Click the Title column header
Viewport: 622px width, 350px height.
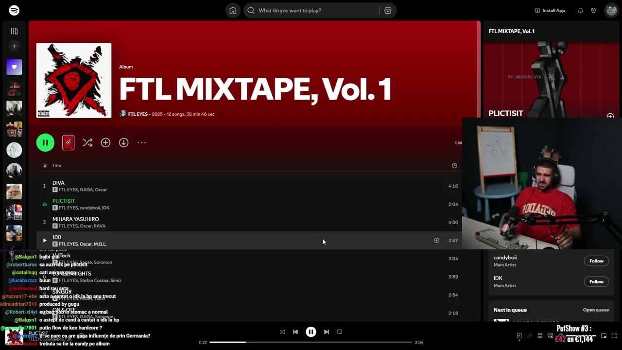point(57,165)
